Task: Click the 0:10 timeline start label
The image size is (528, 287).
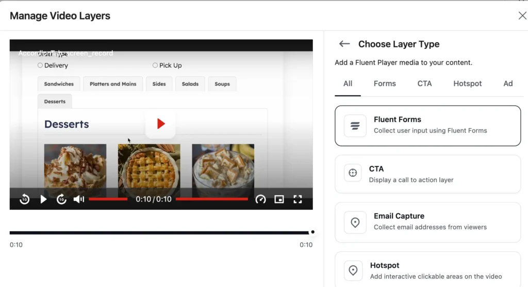Action: (x=16, y=245)
